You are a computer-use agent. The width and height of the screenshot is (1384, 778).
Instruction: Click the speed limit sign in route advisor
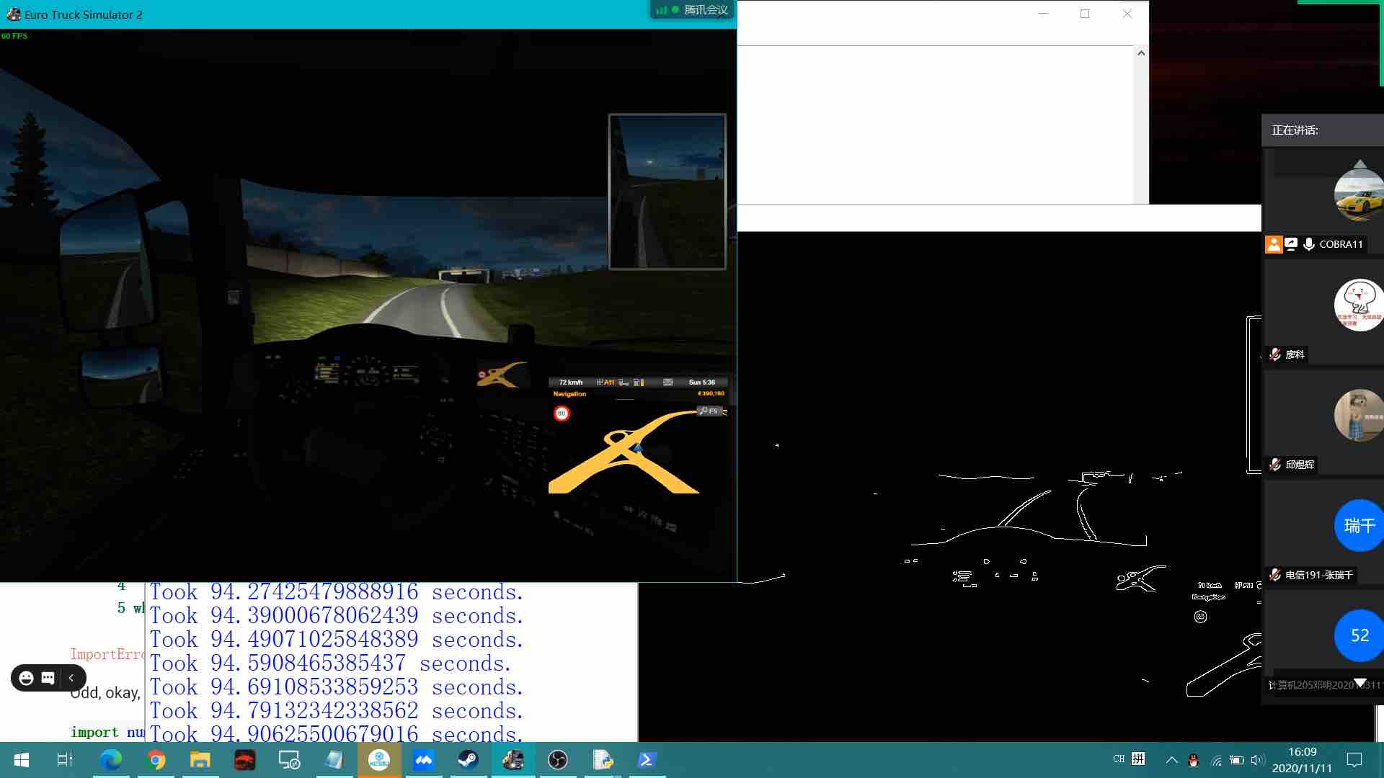pyautogui.click(x=562, y=413)
